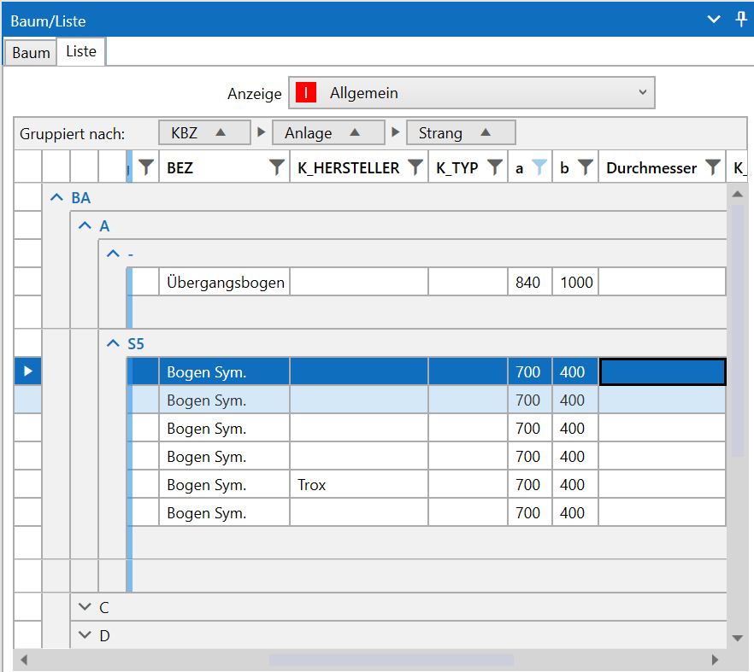Open the active filter on column a
754x672 pixels.
click(539, 167)
